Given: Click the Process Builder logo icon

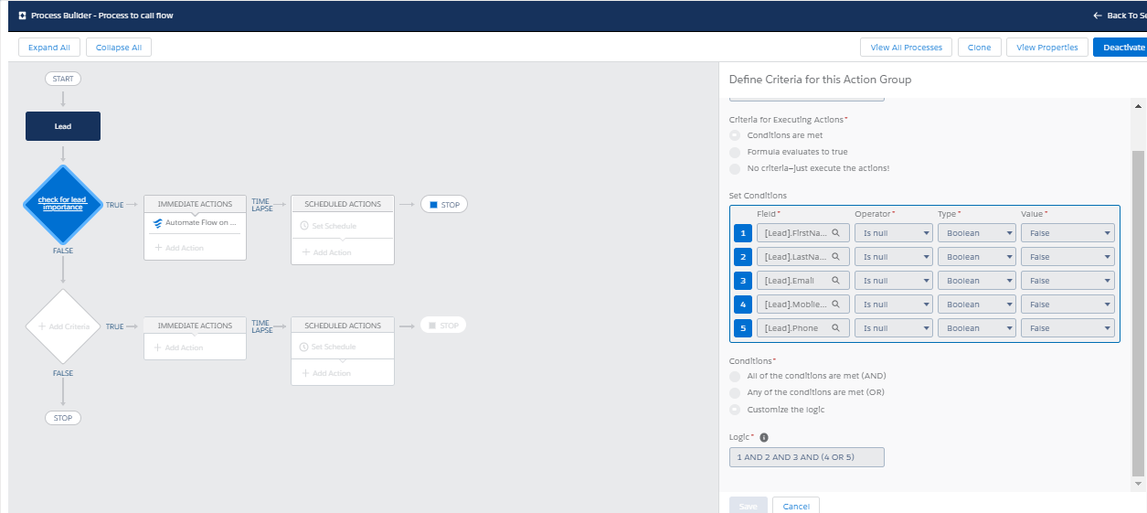Looking at the screenshot, I should [x=22, y=16].
